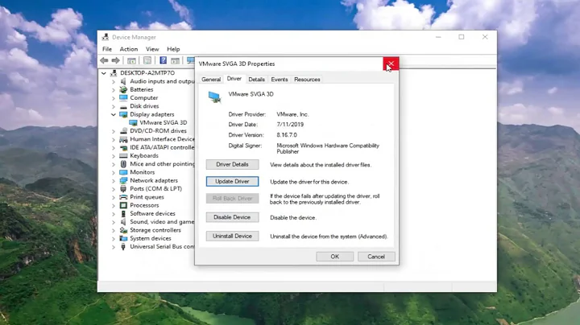This screenshot has width=580, height=325.
Task: Click the Print queues printer icon
Action: (x=123, y=197)
